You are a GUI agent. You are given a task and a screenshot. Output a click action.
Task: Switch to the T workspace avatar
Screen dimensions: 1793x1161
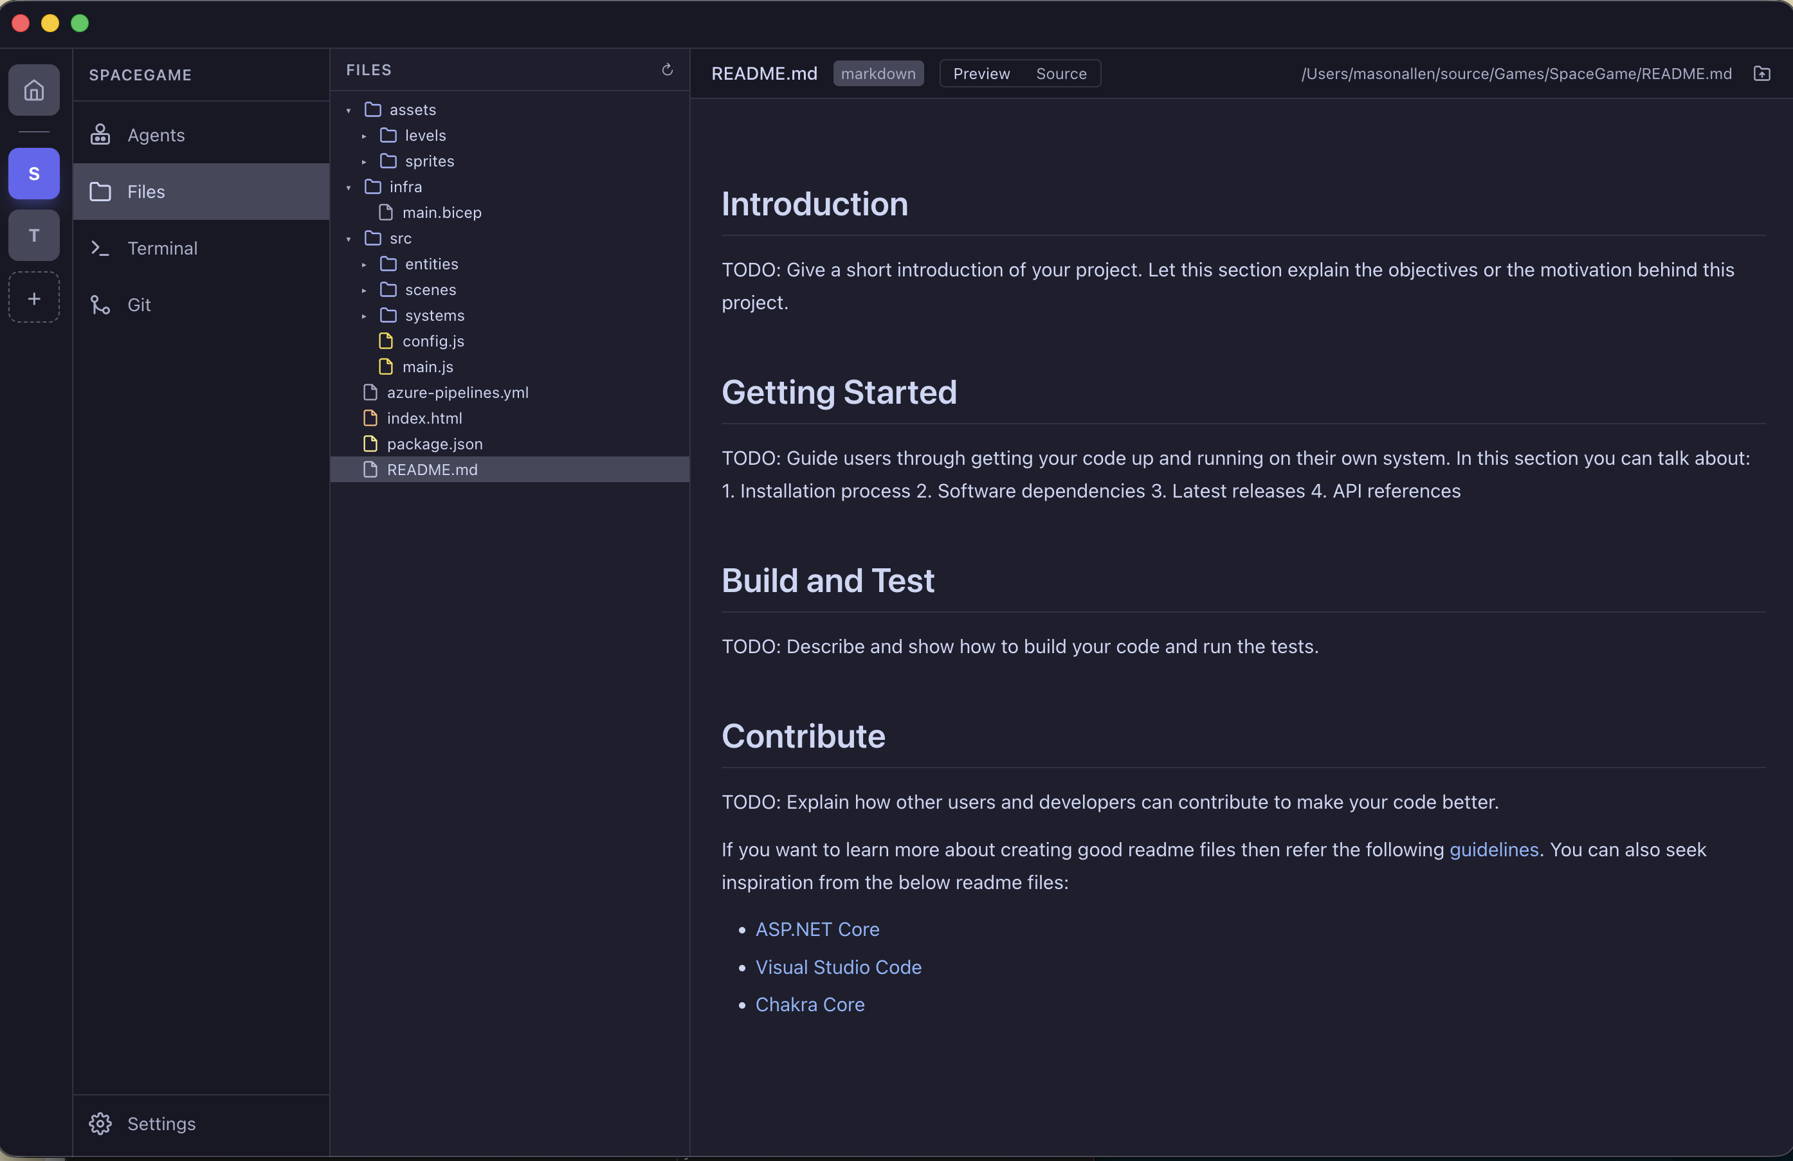tap(34, 236)
